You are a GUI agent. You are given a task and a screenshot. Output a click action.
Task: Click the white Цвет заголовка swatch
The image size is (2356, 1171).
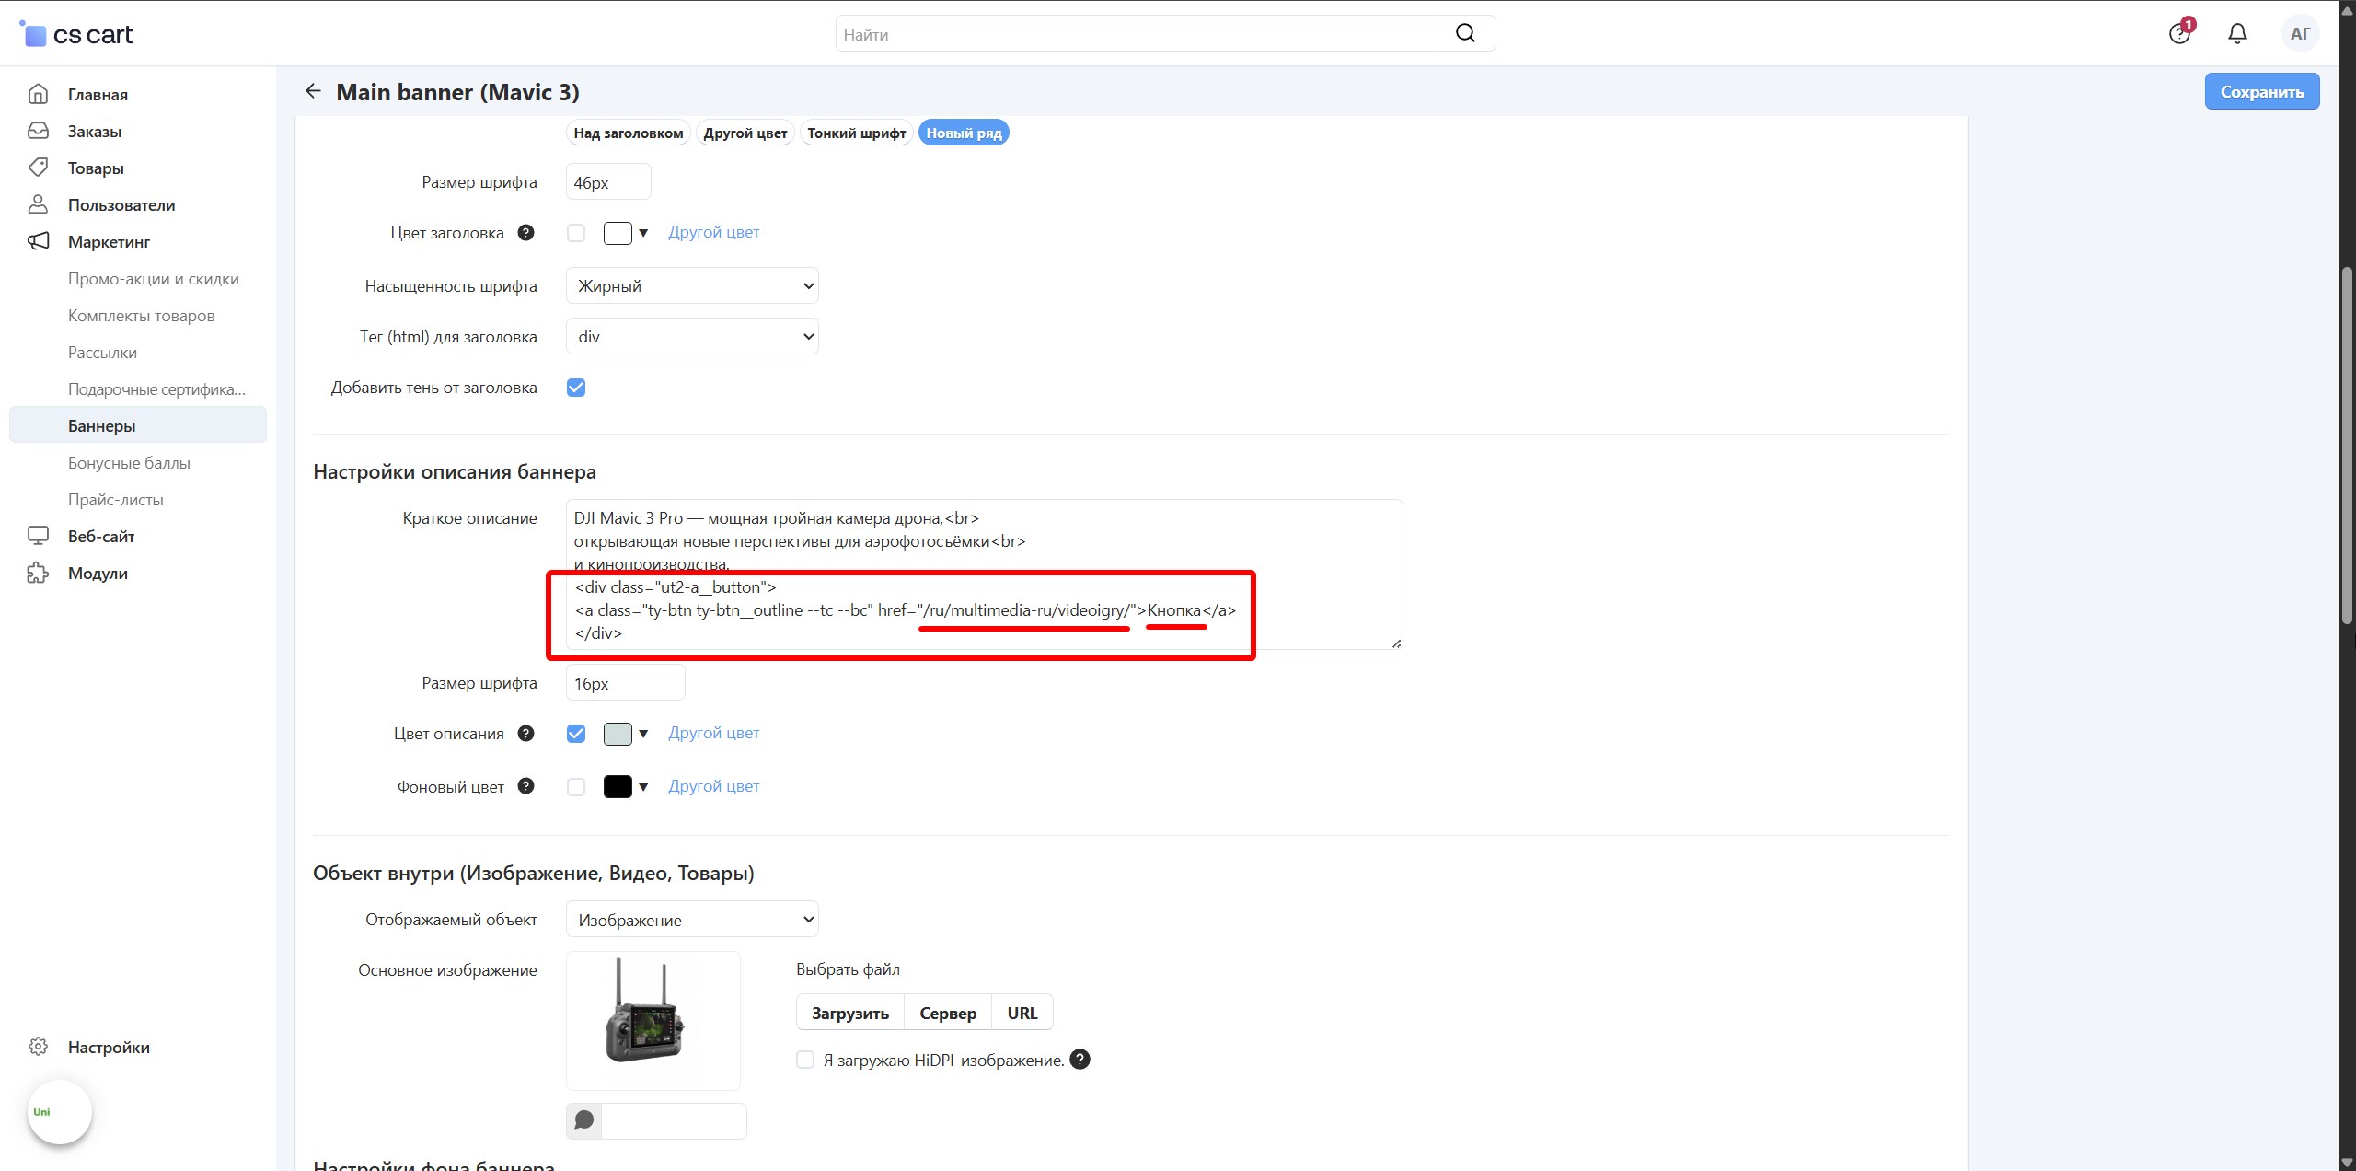coord(618,233)
